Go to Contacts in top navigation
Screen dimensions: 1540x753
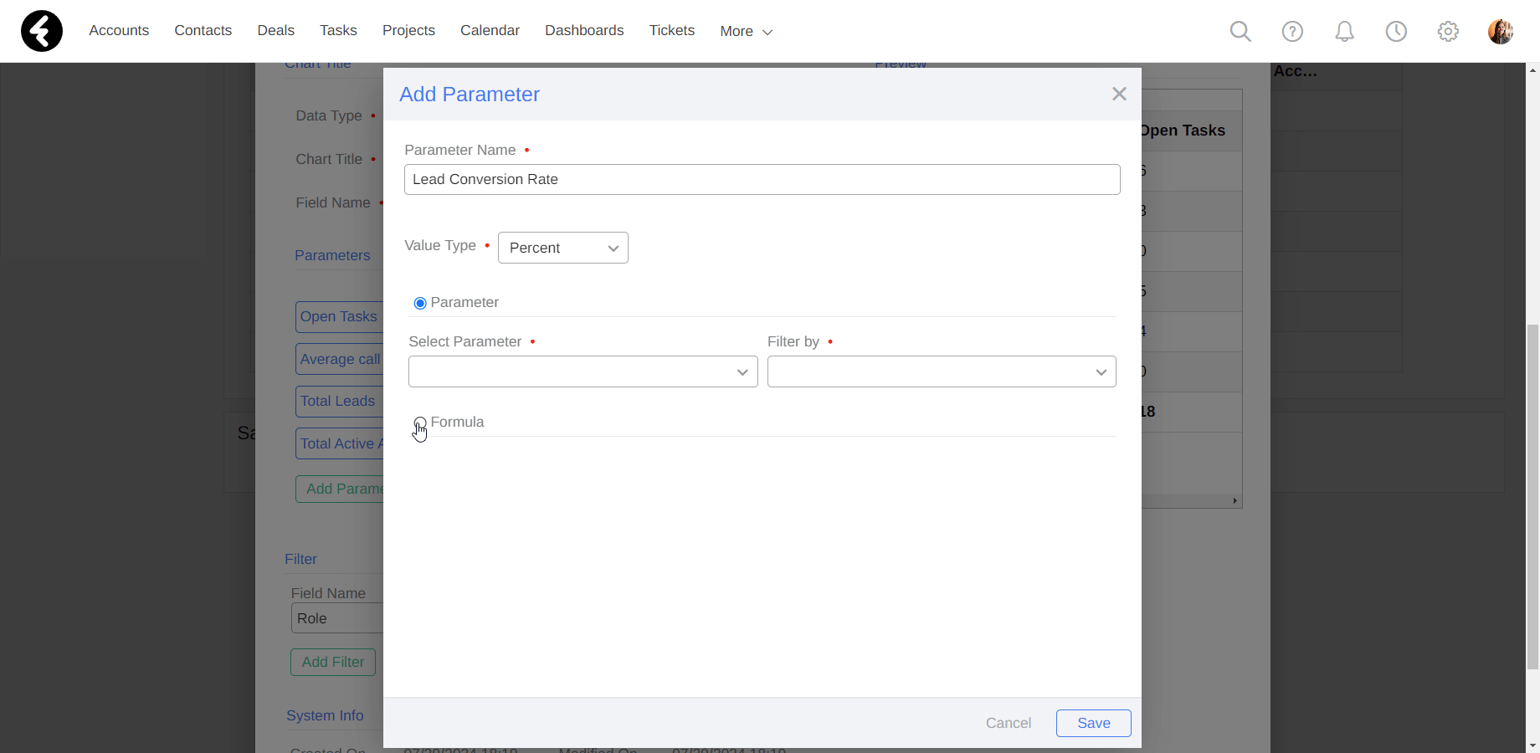(x=203, y=30)
